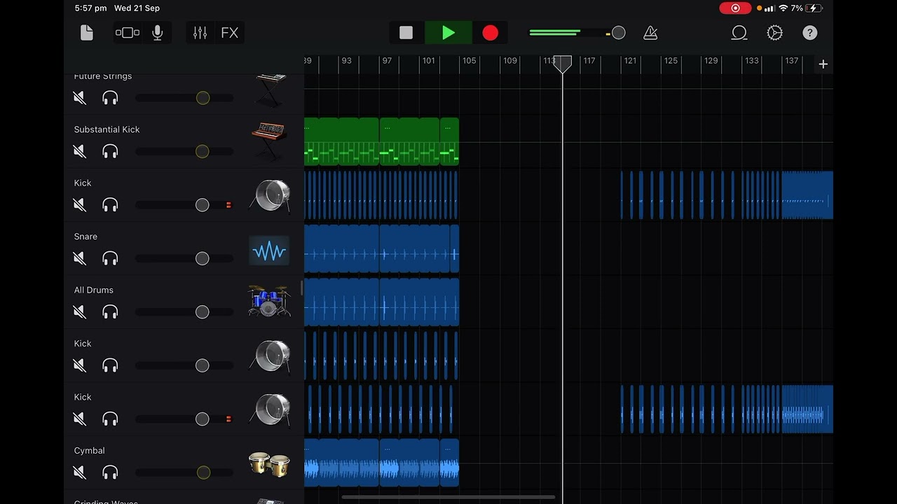
Task: Open the Loop Browser
Action: [739, 33]
